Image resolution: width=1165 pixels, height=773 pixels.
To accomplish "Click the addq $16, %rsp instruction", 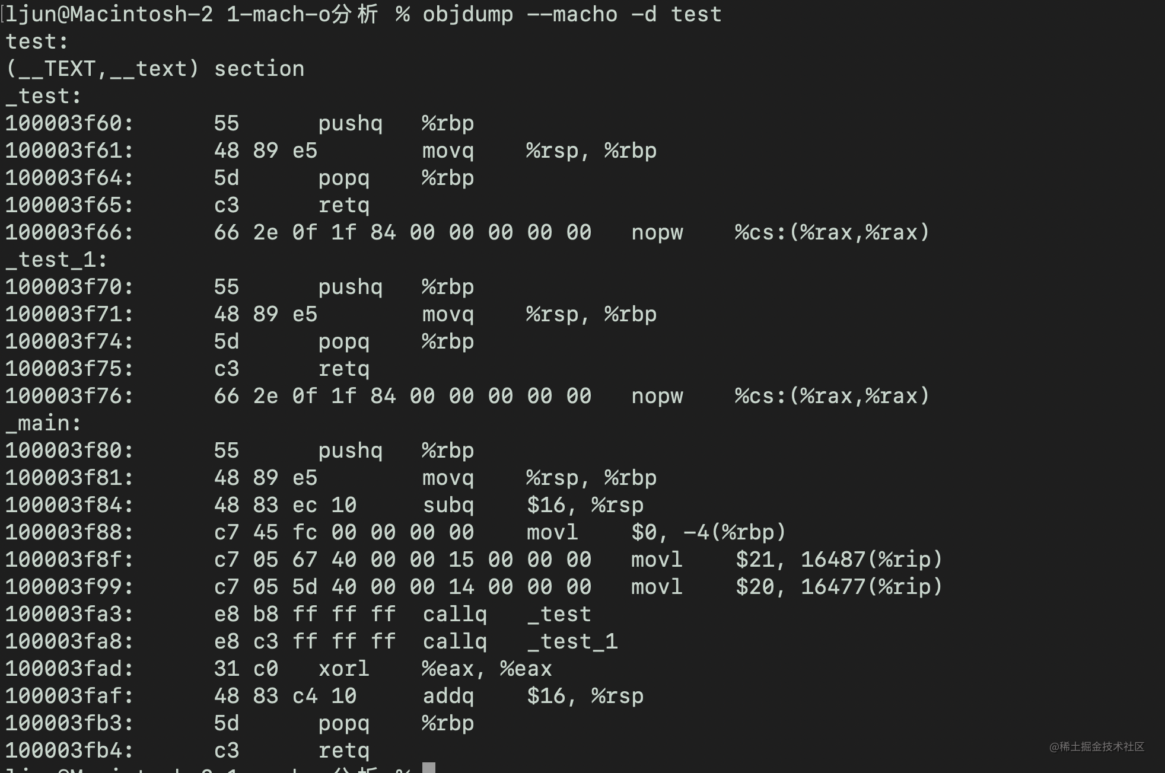I will click(533, 696).
